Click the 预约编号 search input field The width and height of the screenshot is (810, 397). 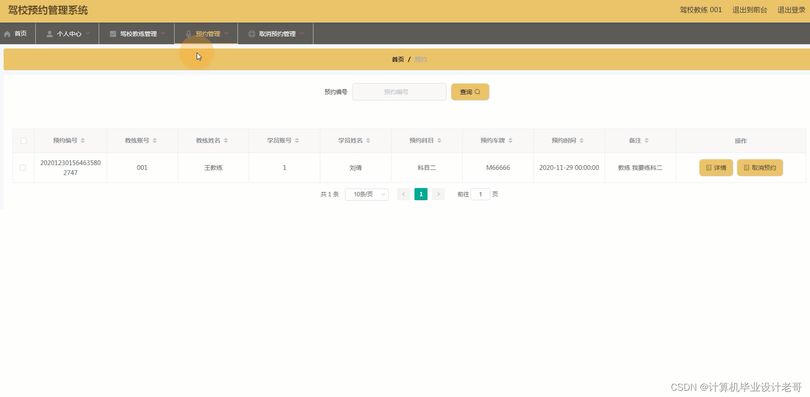(x=400, y=92)
